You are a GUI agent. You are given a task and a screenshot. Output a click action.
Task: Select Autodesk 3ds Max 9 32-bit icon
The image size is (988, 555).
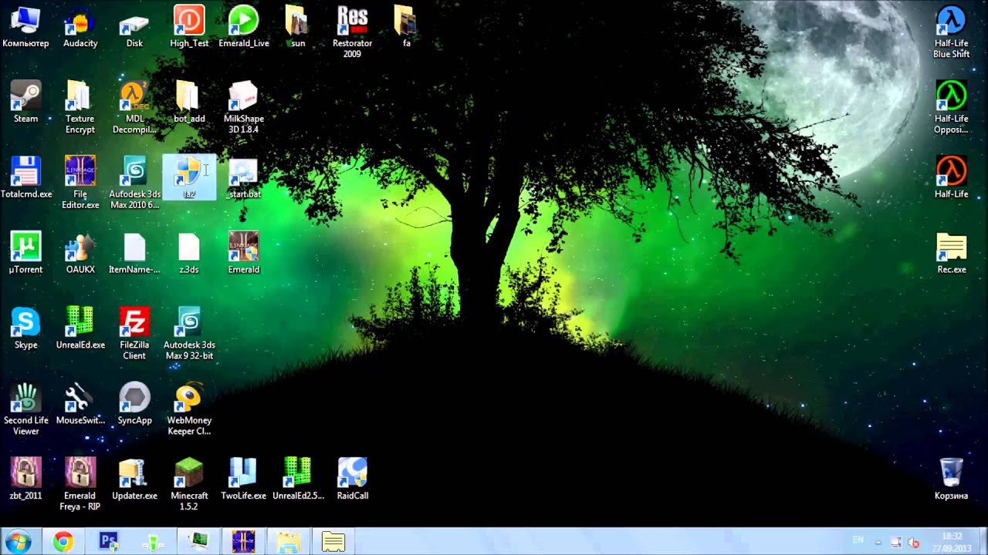189,335
